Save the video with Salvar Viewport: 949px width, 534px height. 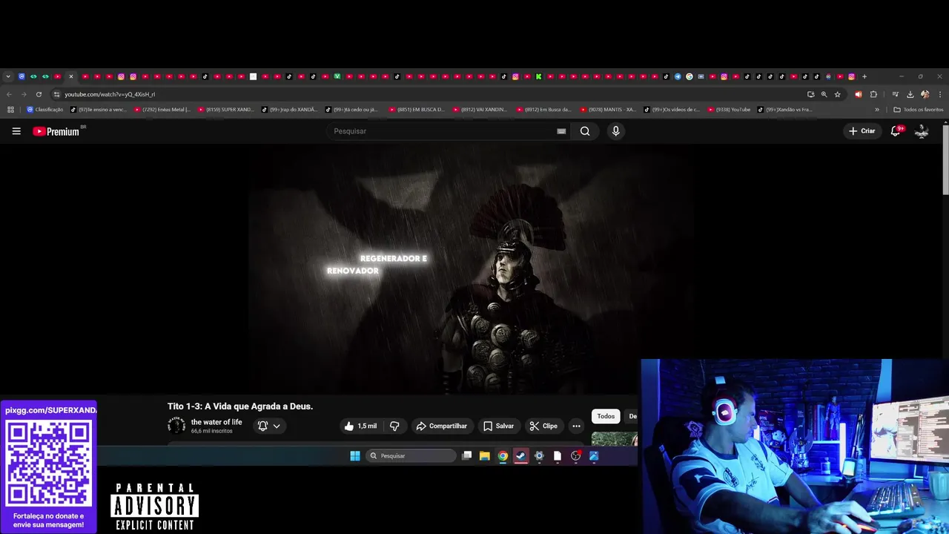point(499,426)
